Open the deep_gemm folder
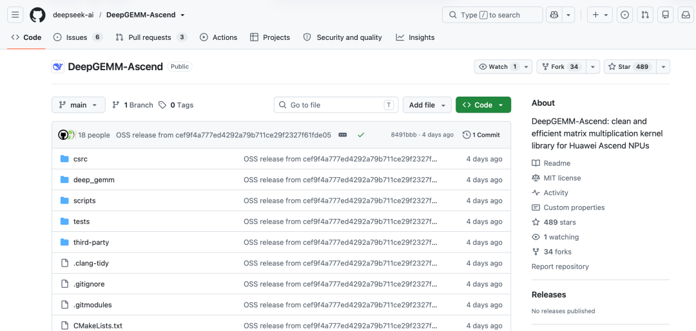696x331 pixels. 94,180
